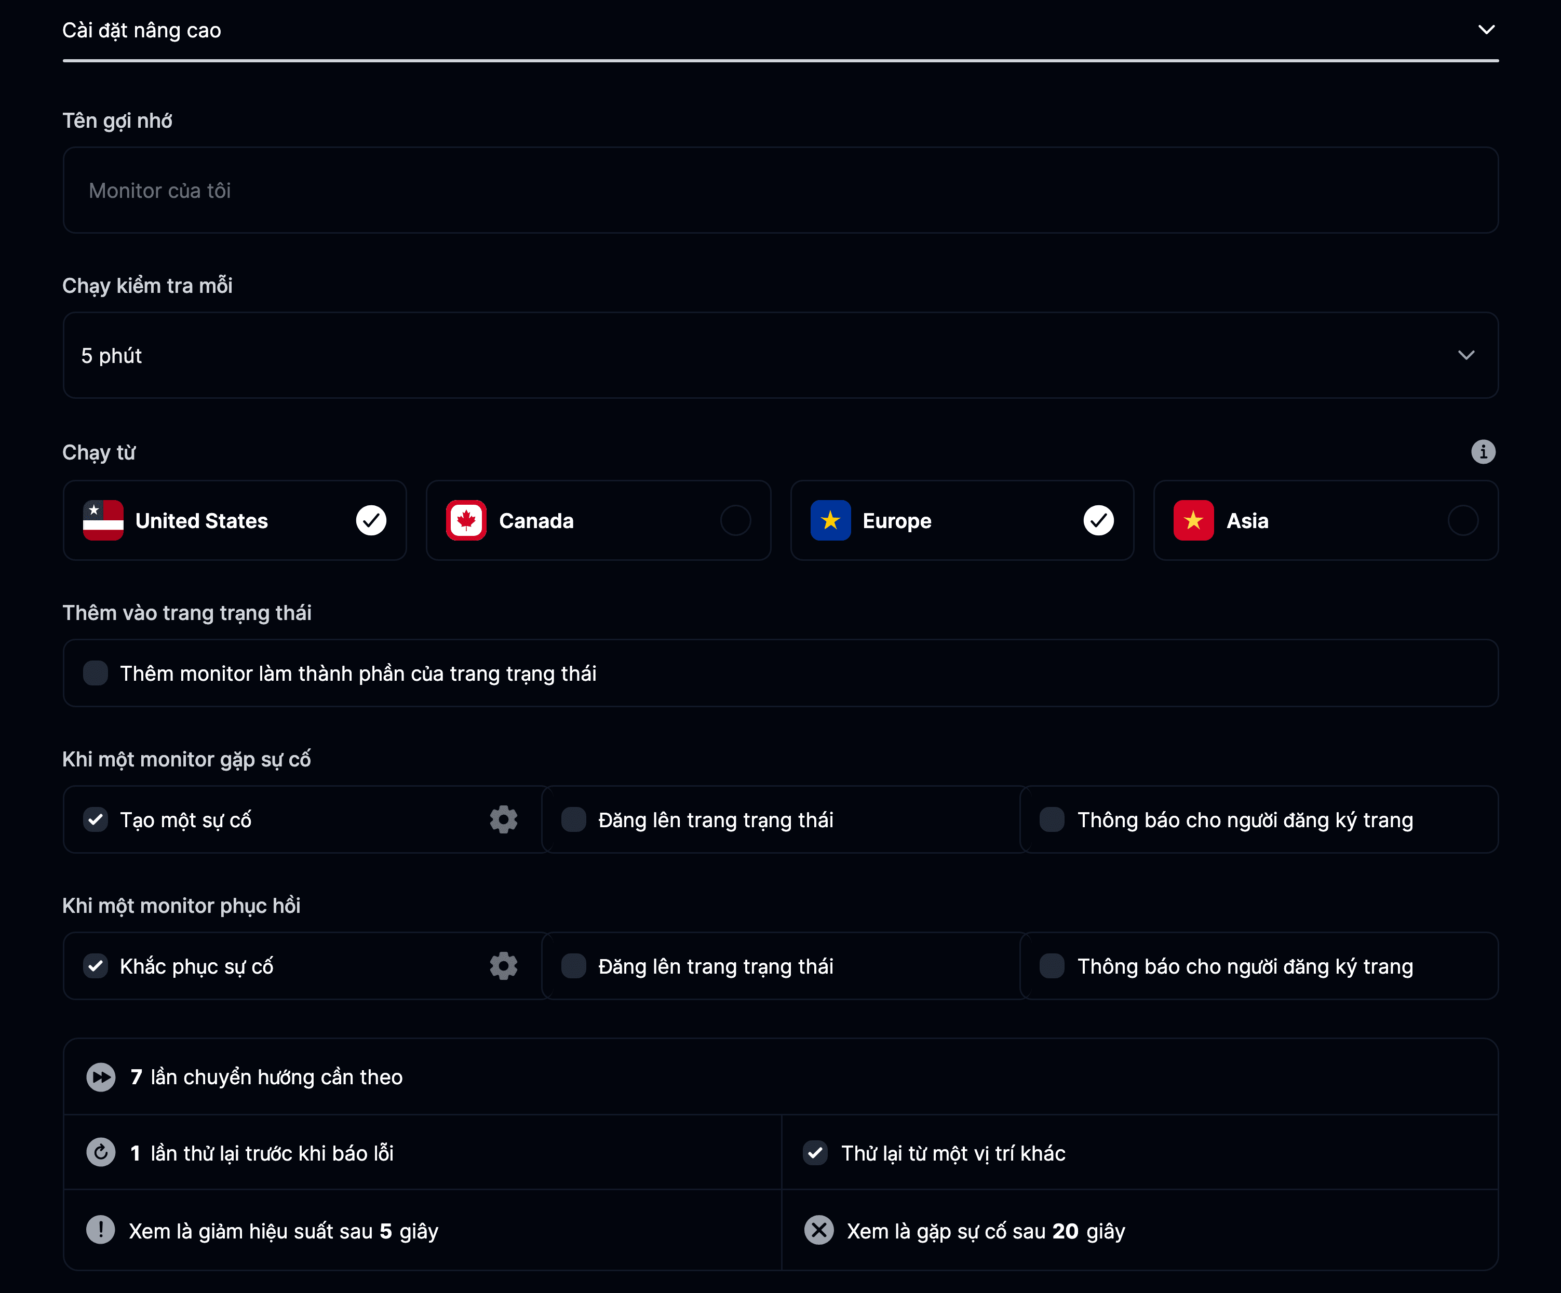Select the Canada region label
The image size is (1561, 1293).
(x=536, y=520)
